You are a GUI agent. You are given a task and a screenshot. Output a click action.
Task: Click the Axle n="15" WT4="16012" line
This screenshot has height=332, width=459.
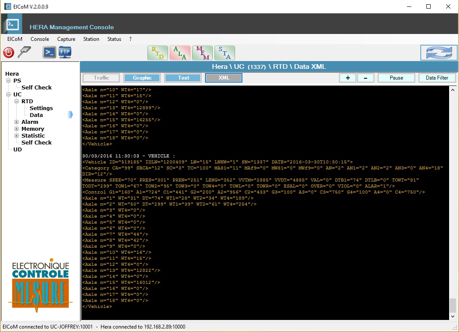(x=121, y=283)
